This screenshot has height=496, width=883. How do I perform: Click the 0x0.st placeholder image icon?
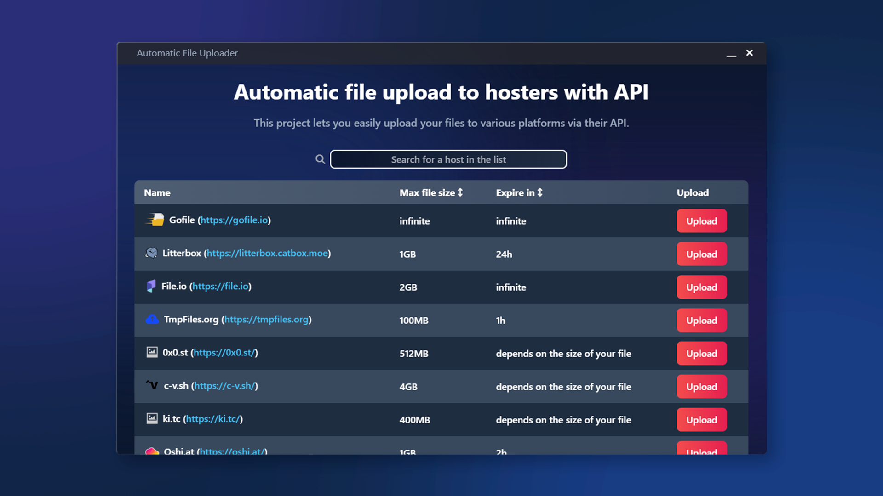pyautogui.click(x=152, y=352)
